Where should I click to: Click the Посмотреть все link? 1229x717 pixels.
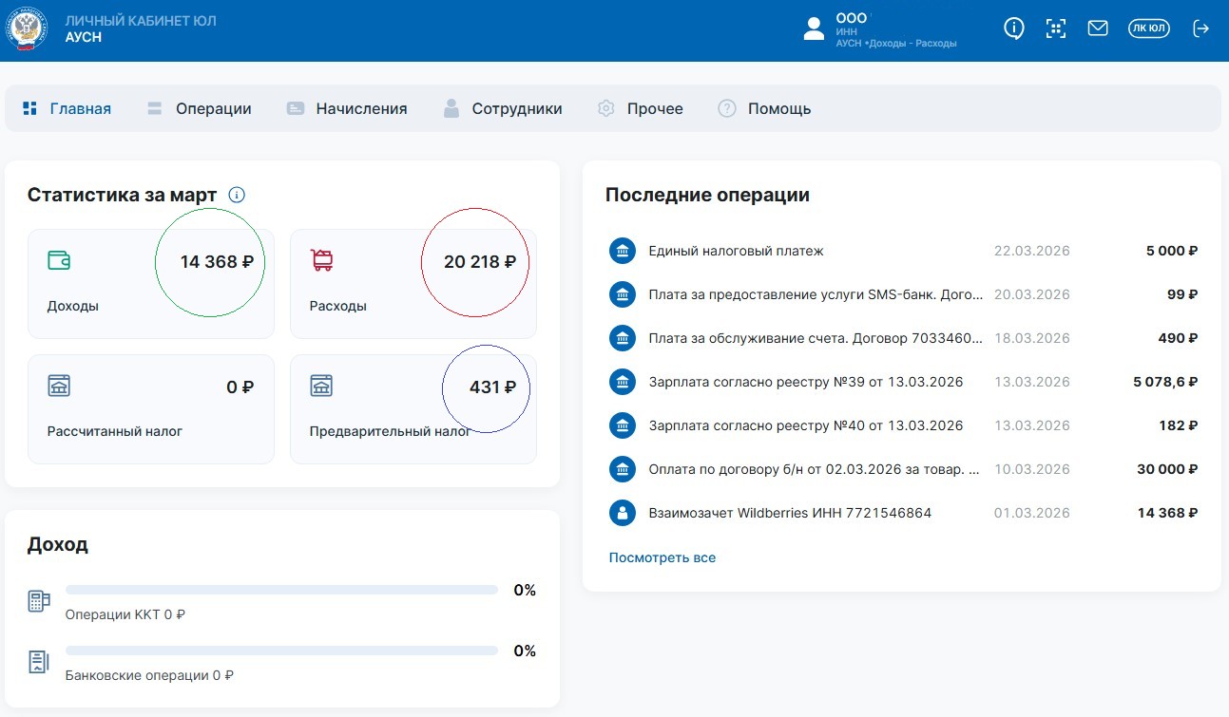coord(663,557)
